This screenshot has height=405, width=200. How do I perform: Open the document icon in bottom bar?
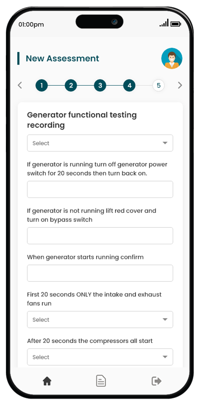click(101, 381)
